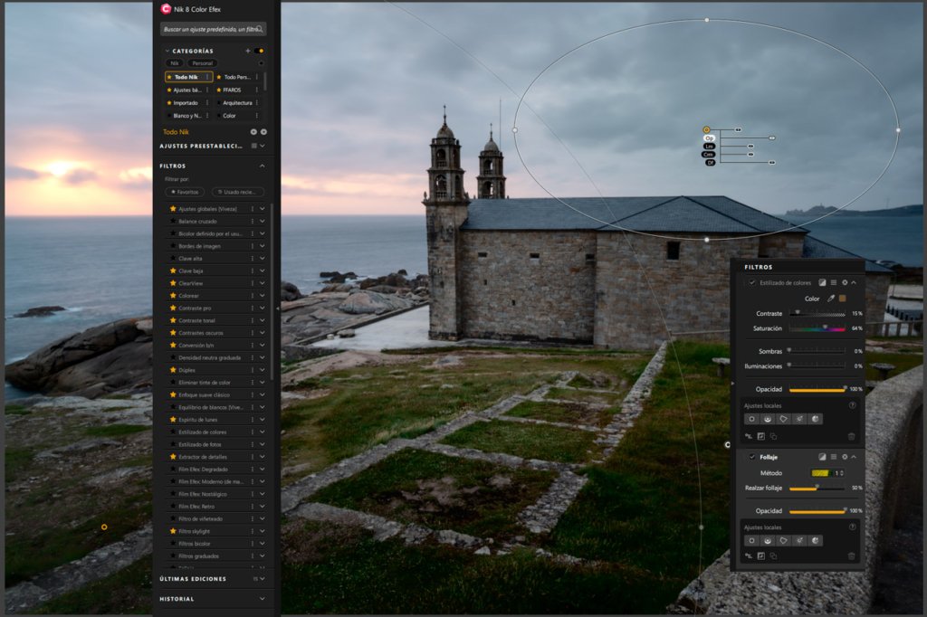Image resolution: width=927 pixels, height=617 pixels.
Task: Disable the Follaje filter checkbox
Action: pyautogui.click(x=751, y=457)
